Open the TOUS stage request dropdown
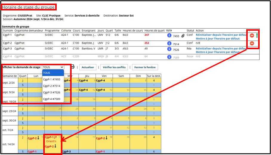 [53, 67]
